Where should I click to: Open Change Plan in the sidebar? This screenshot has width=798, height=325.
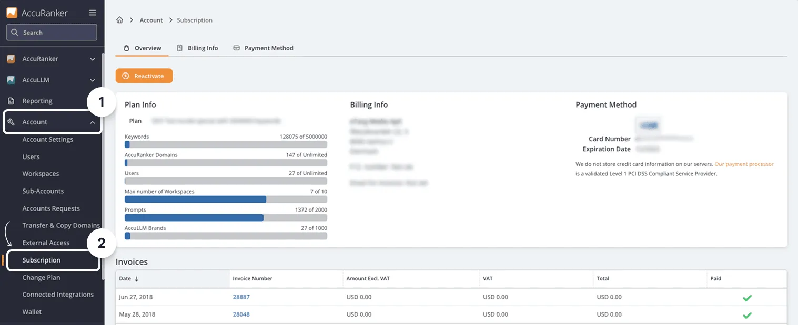[x=41, y=277]
